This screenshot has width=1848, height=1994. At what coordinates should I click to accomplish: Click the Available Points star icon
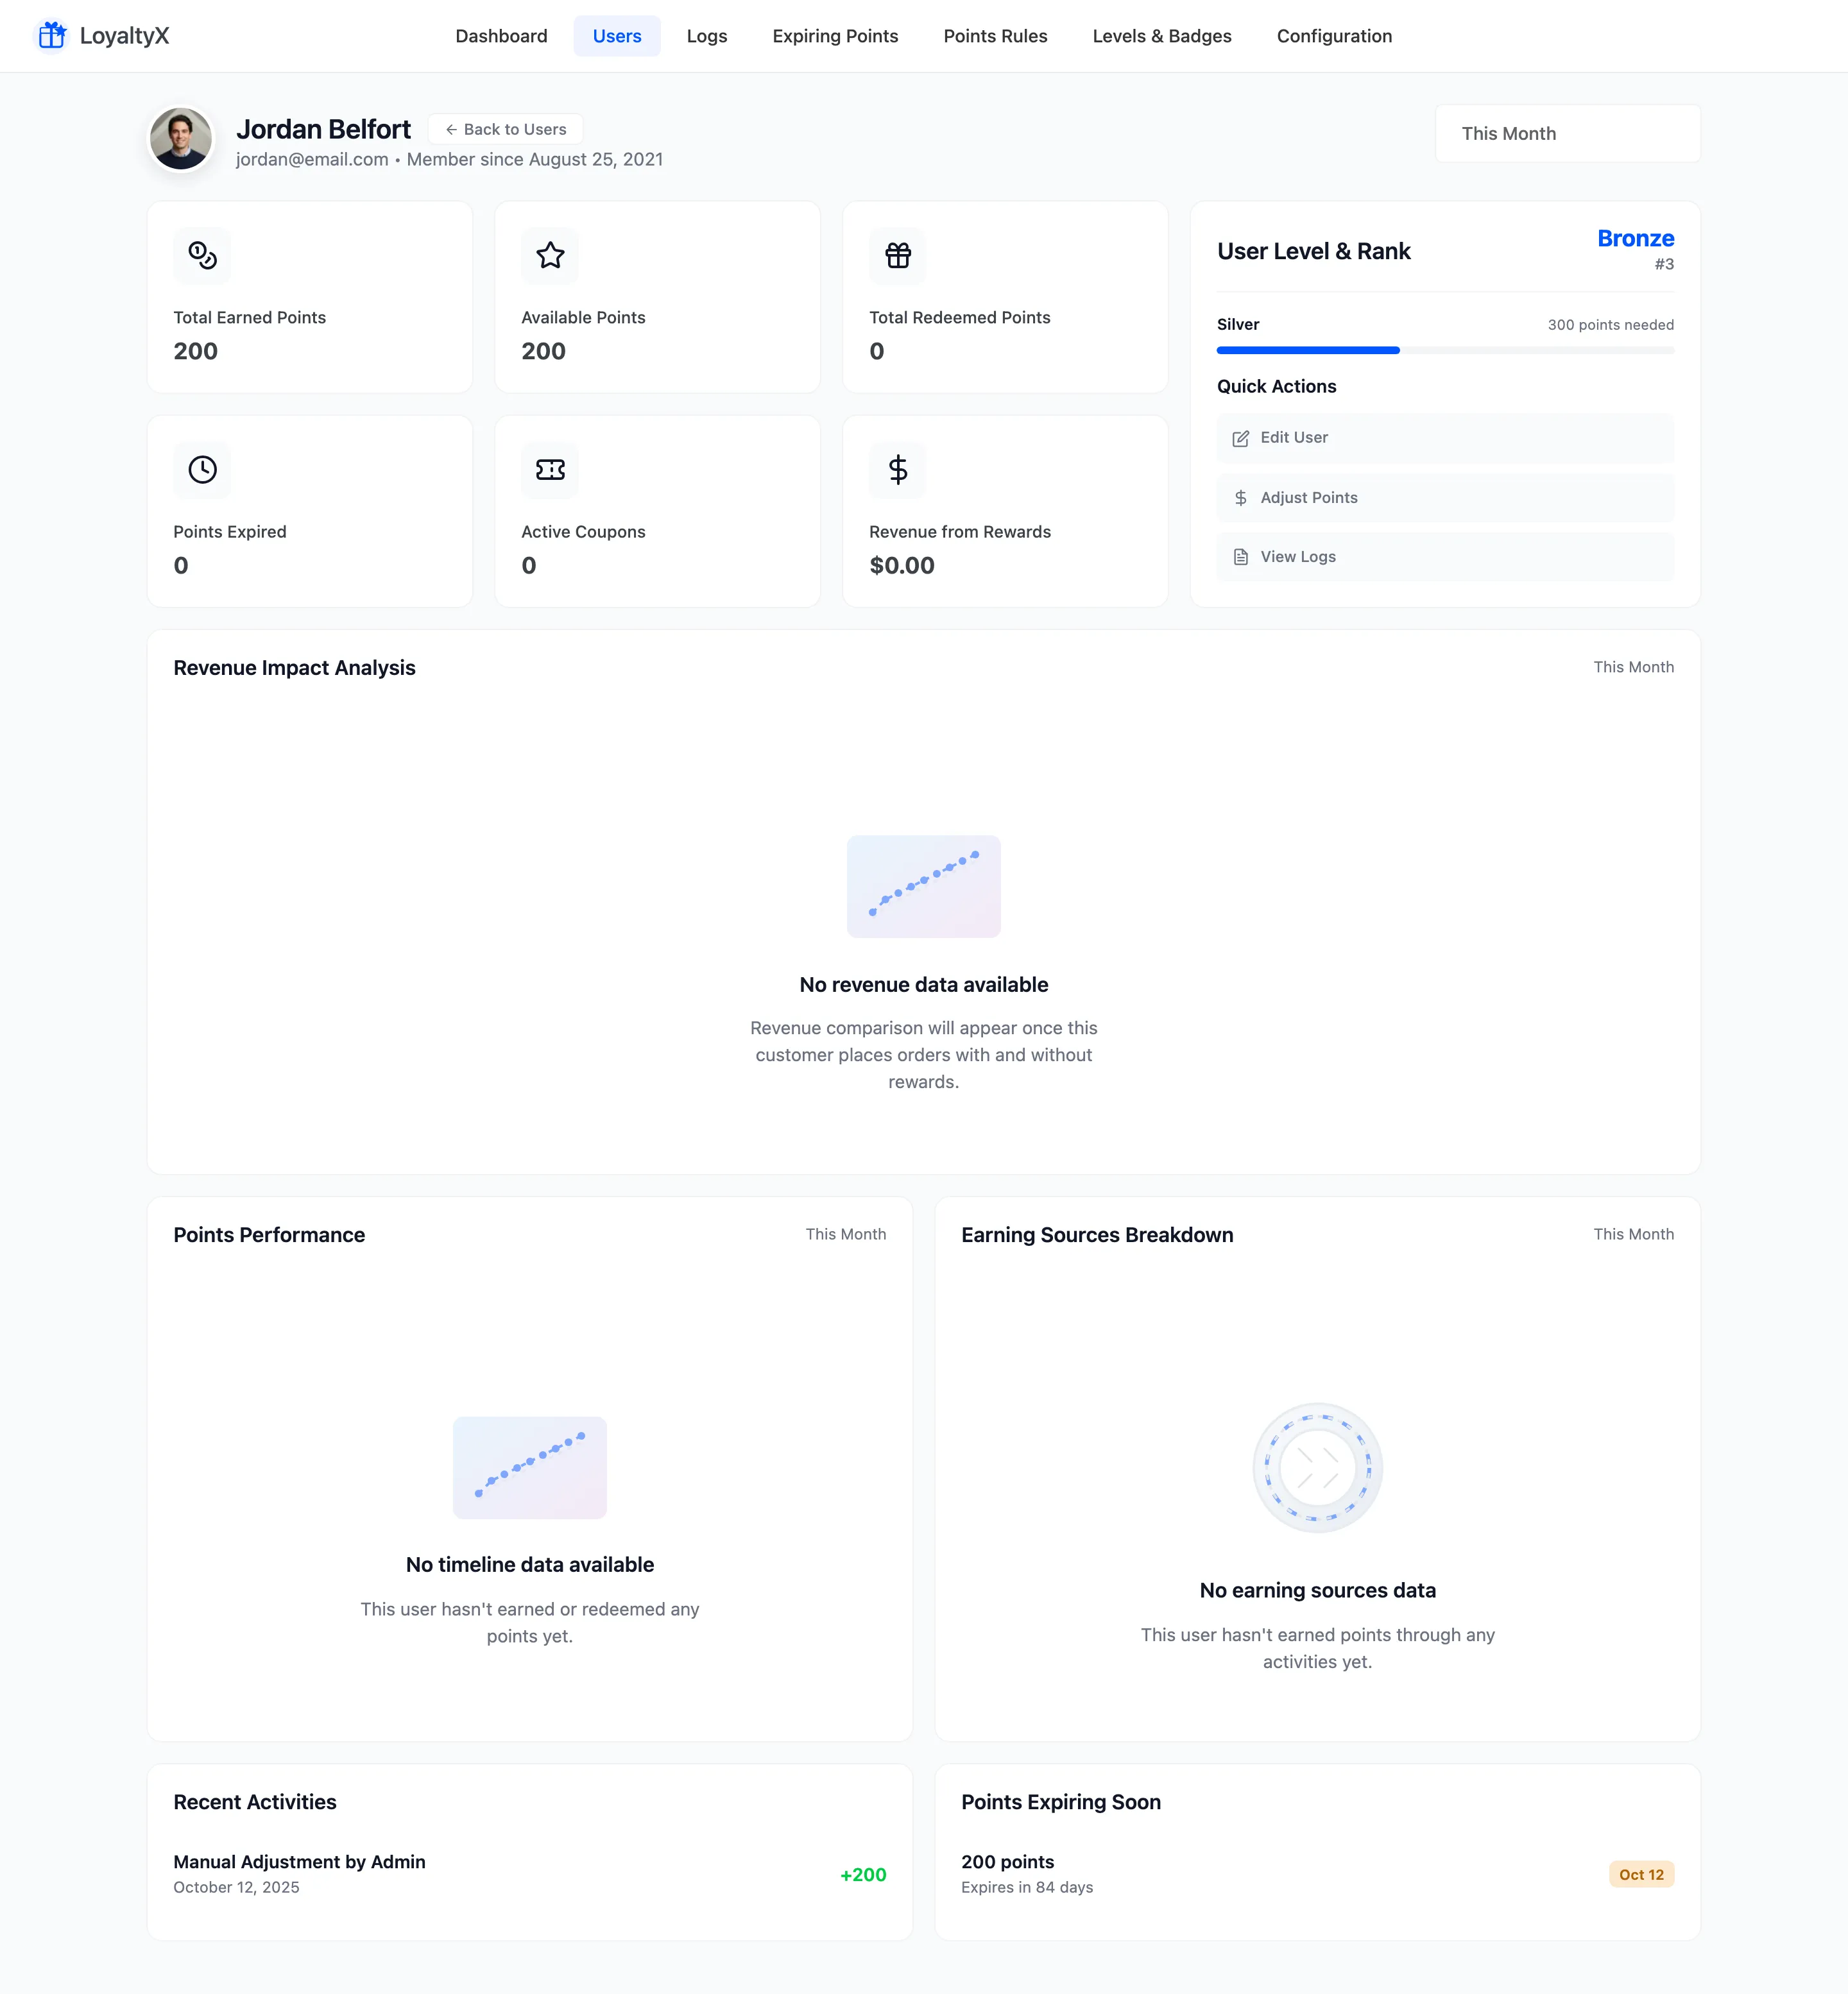pos(550,256)
